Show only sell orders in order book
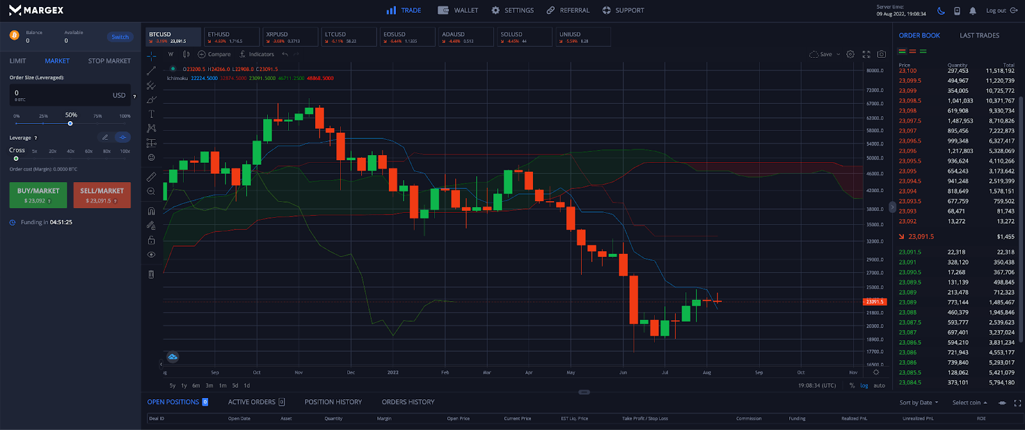The image size is (1025, 430). point(913,51)
